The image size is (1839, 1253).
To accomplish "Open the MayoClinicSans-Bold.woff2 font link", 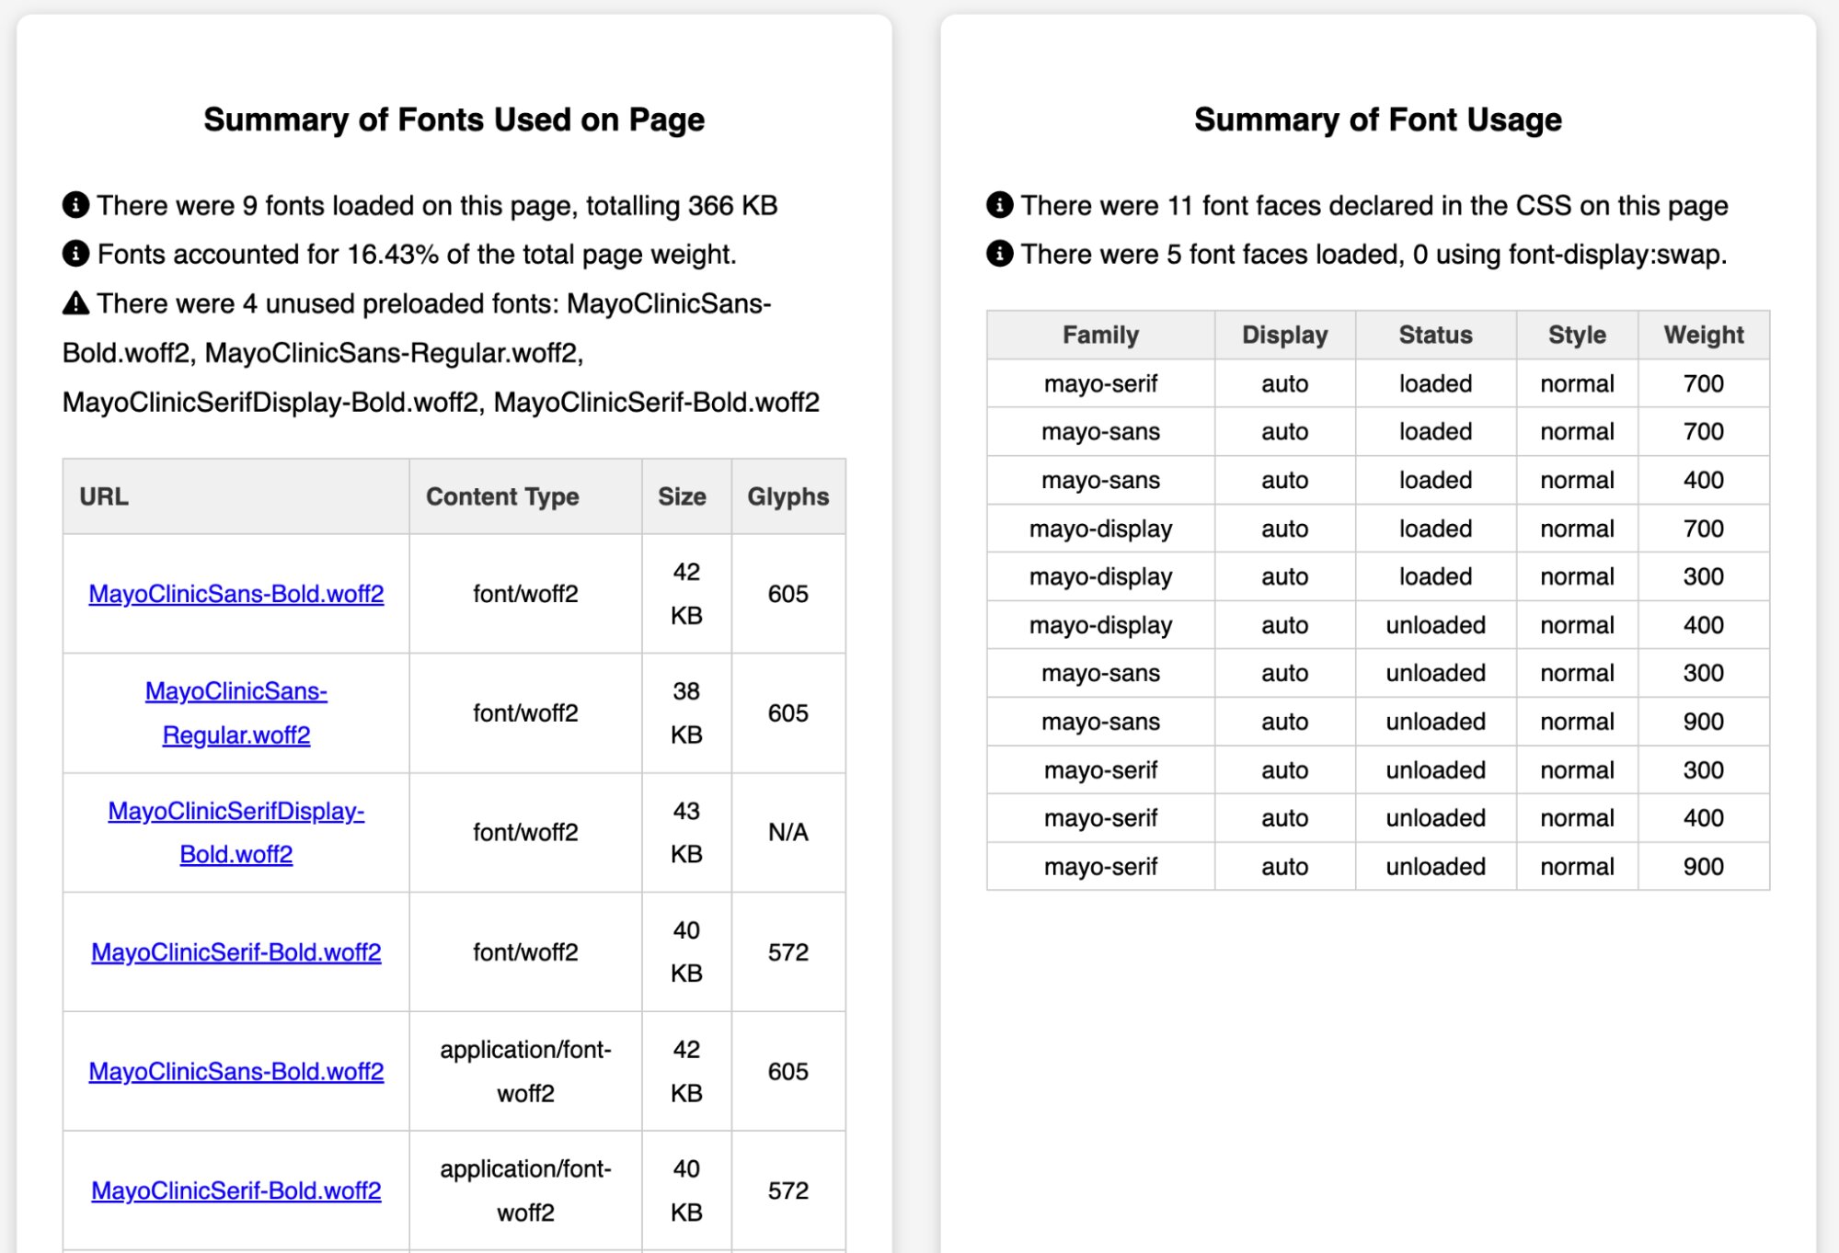I will (x=236, y=594).
